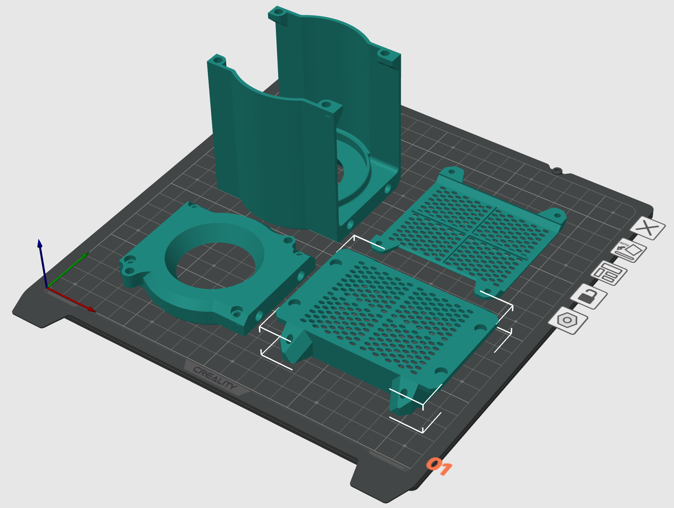Screen dimensions: 674x508
Task: Click the arrange objects plate icon
Action: click(609, 273)
